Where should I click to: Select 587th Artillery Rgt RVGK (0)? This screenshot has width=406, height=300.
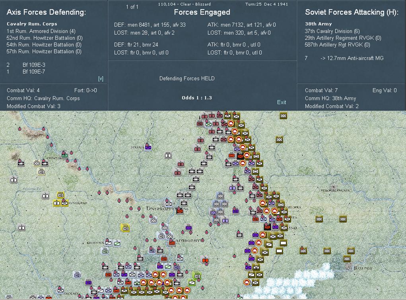point(337,45)
